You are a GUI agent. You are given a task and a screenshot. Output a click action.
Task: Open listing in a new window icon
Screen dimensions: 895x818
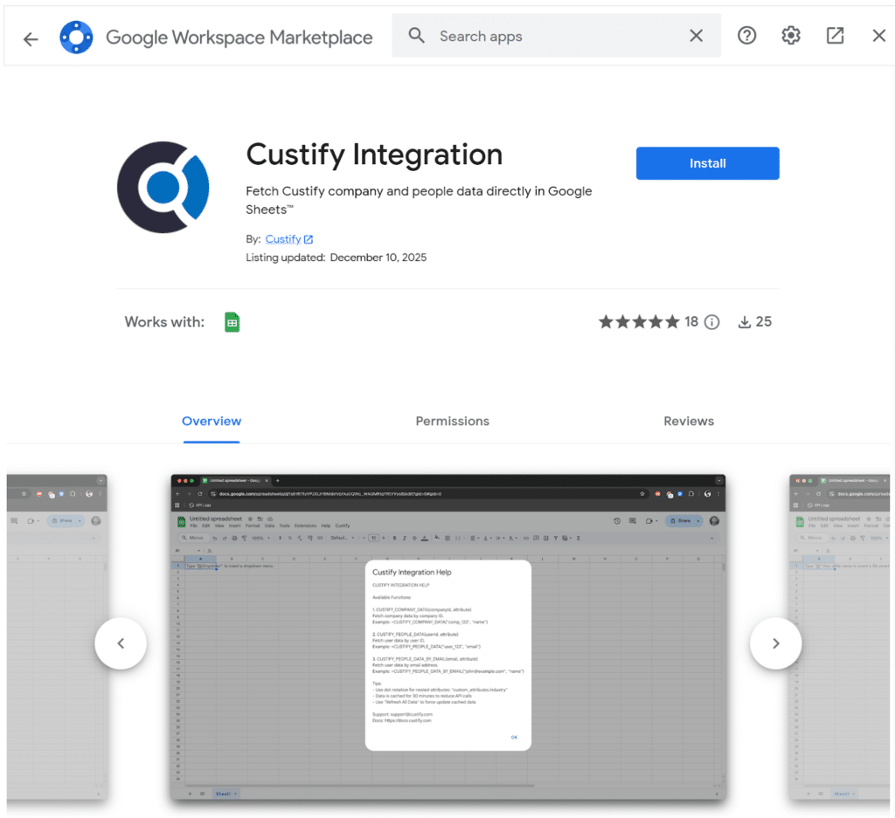coord(834,35)
